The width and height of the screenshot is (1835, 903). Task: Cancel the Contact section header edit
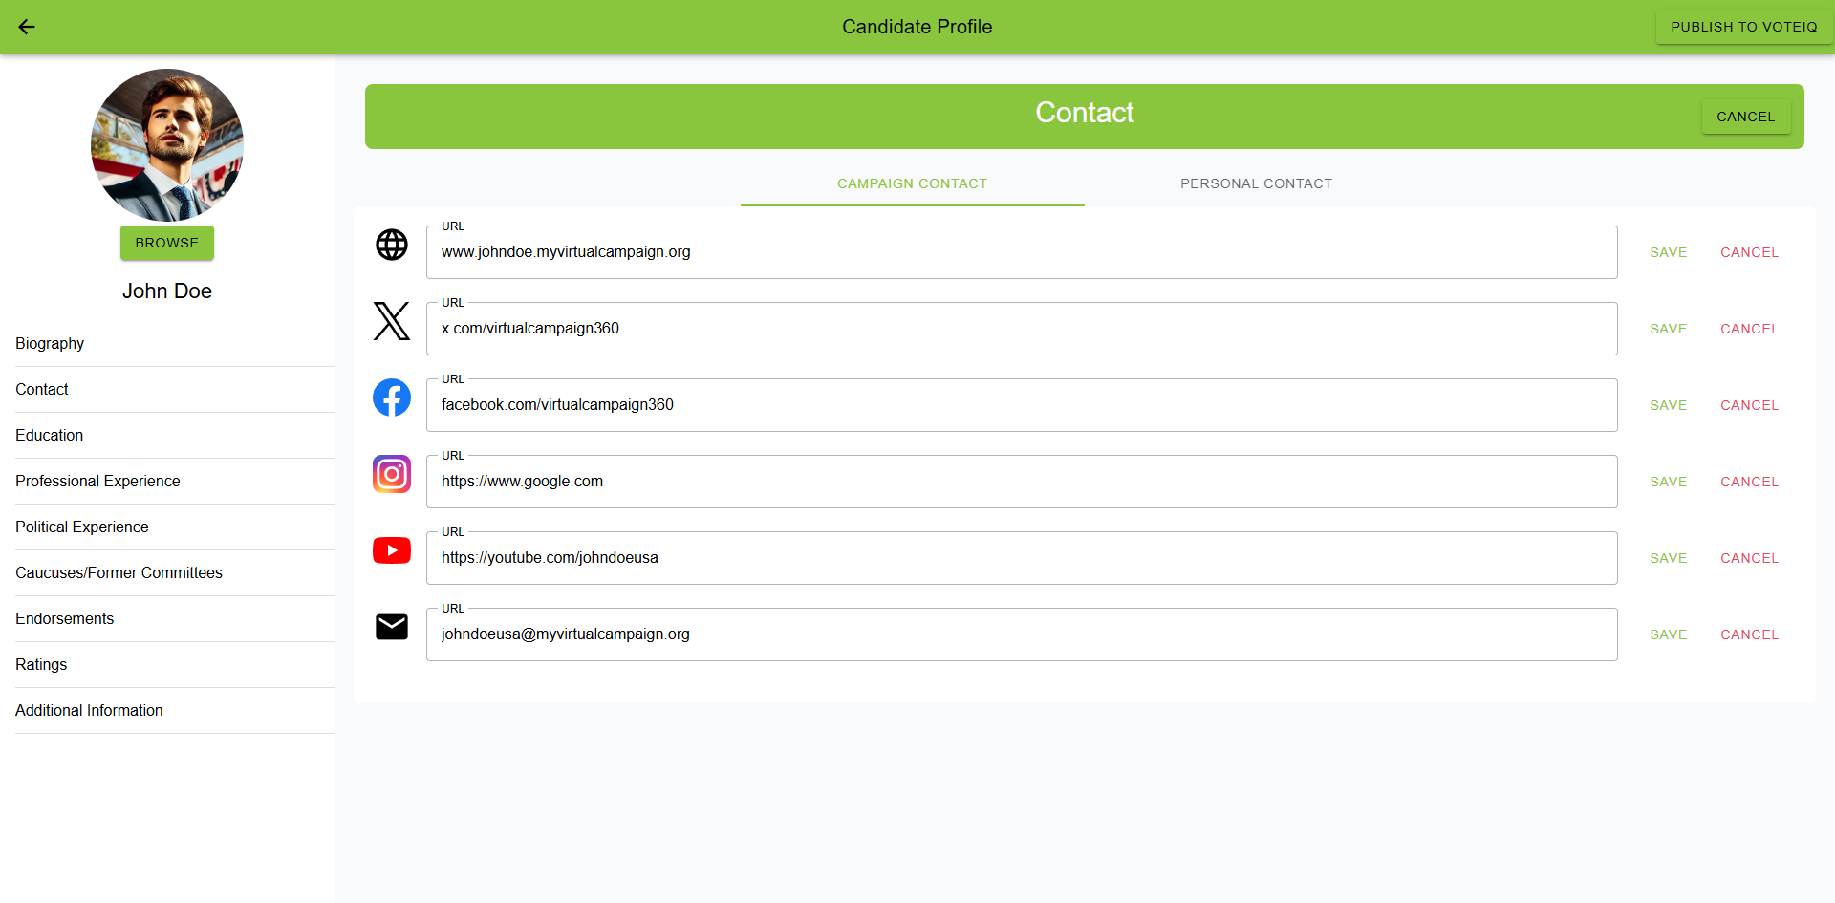(1745, 117)
